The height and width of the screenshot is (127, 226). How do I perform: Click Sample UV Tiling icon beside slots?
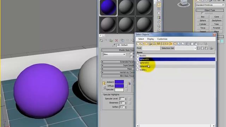[x=159, y=13]
